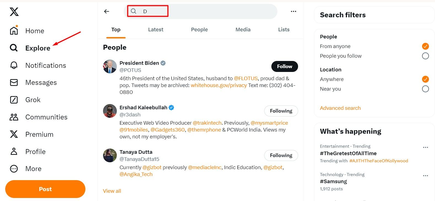This screenshot has width=435, height=201.
Task: Open Communities people icon
Action: [14, 117]
